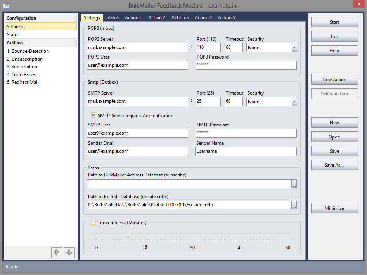The image size is (367, 275).
Task: Click the BulkMailer envelope icon in title bar
Action: (6, 5)
